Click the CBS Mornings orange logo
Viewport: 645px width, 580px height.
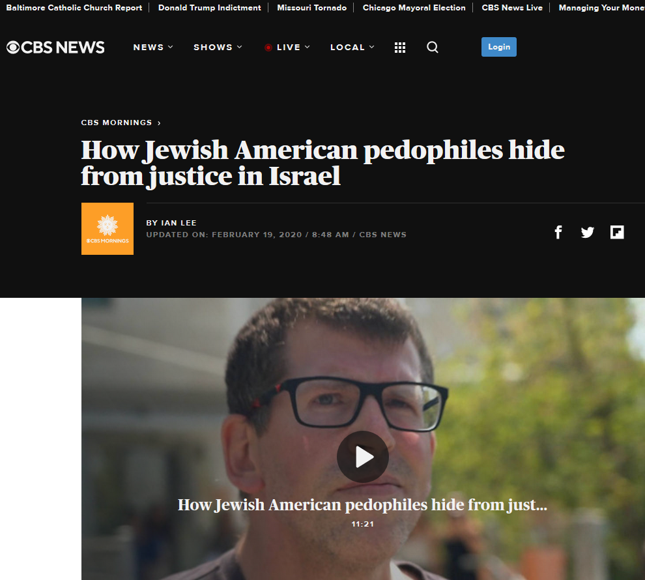click(x=107, y=229)
